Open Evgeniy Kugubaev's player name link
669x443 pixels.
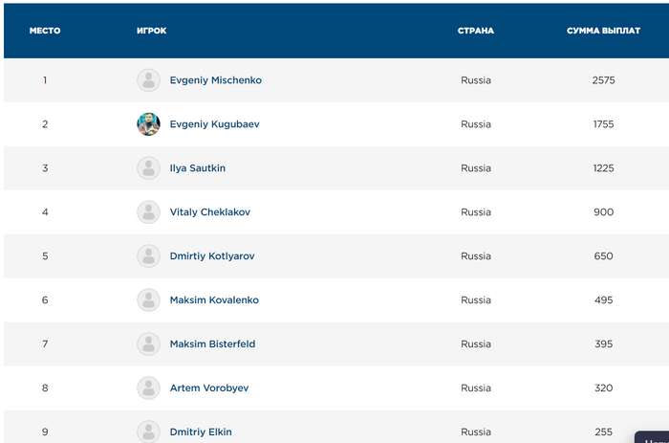pos(215,124)
